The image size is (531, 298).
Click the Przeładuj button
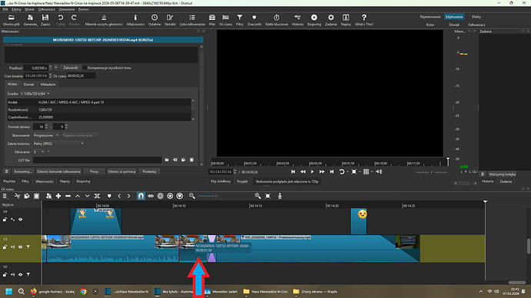(x=149, y=171)
